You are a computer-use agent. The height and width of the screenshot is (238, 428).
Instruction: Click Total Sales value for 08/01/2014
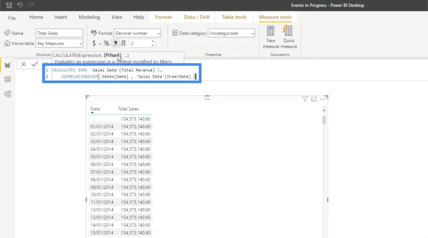click(x=136, y=179)
